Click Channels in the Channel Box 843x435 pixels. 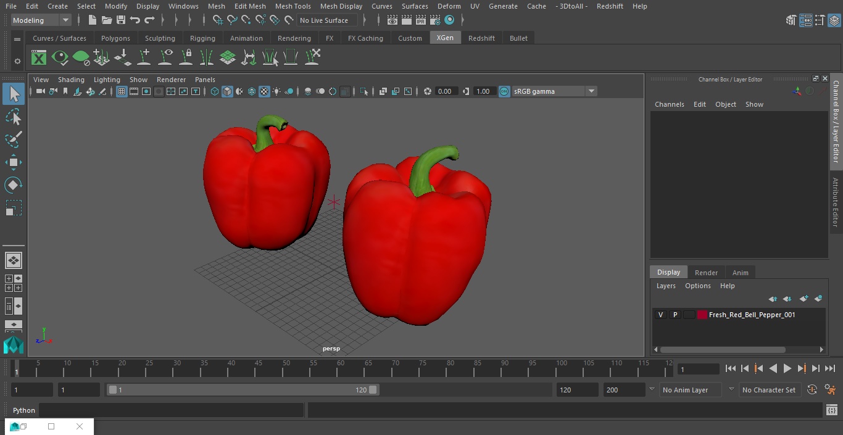coord(670,104)
